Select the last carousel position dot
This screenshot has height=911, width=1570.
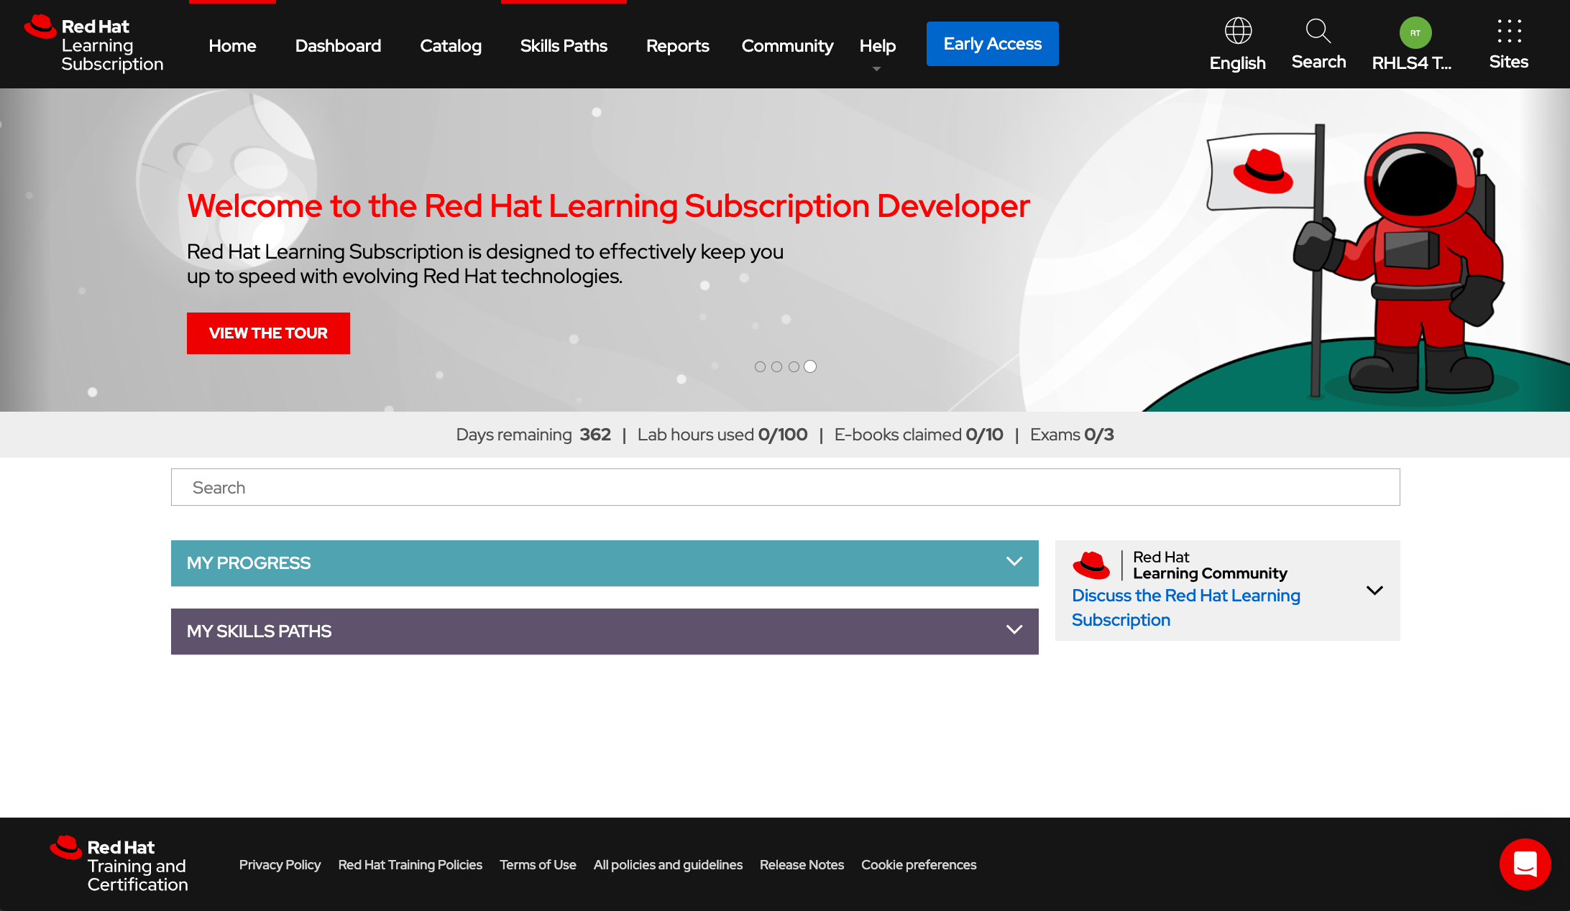click(x=810, y=366)
